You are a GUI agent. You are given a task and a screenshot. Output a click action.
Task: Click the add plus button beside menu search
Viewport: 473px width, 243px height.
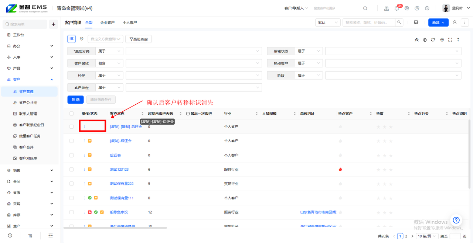coord(53,24)
